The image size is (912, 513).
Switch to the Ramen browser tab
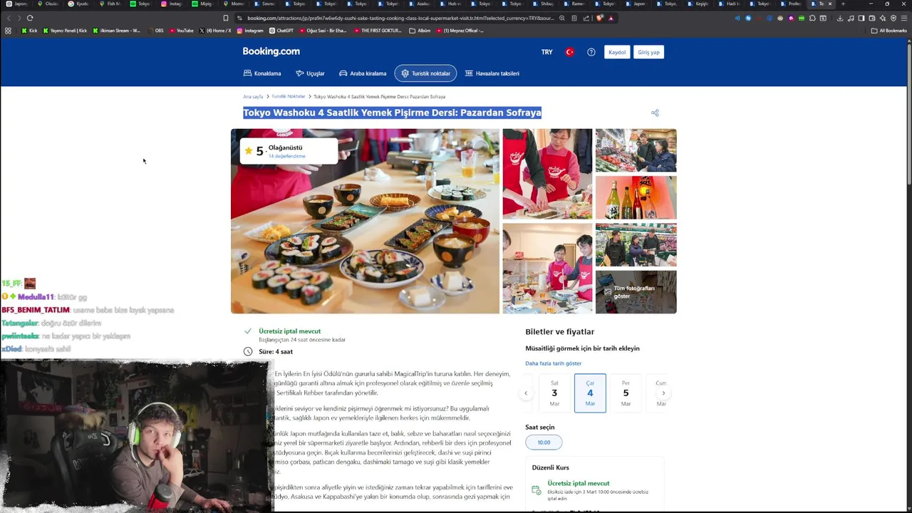(x=574, y=4)
